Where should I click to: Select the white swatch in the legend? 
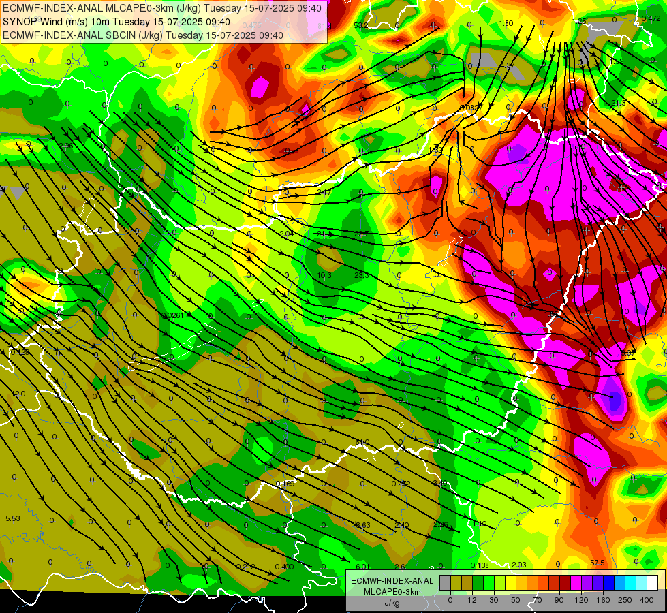653,582
